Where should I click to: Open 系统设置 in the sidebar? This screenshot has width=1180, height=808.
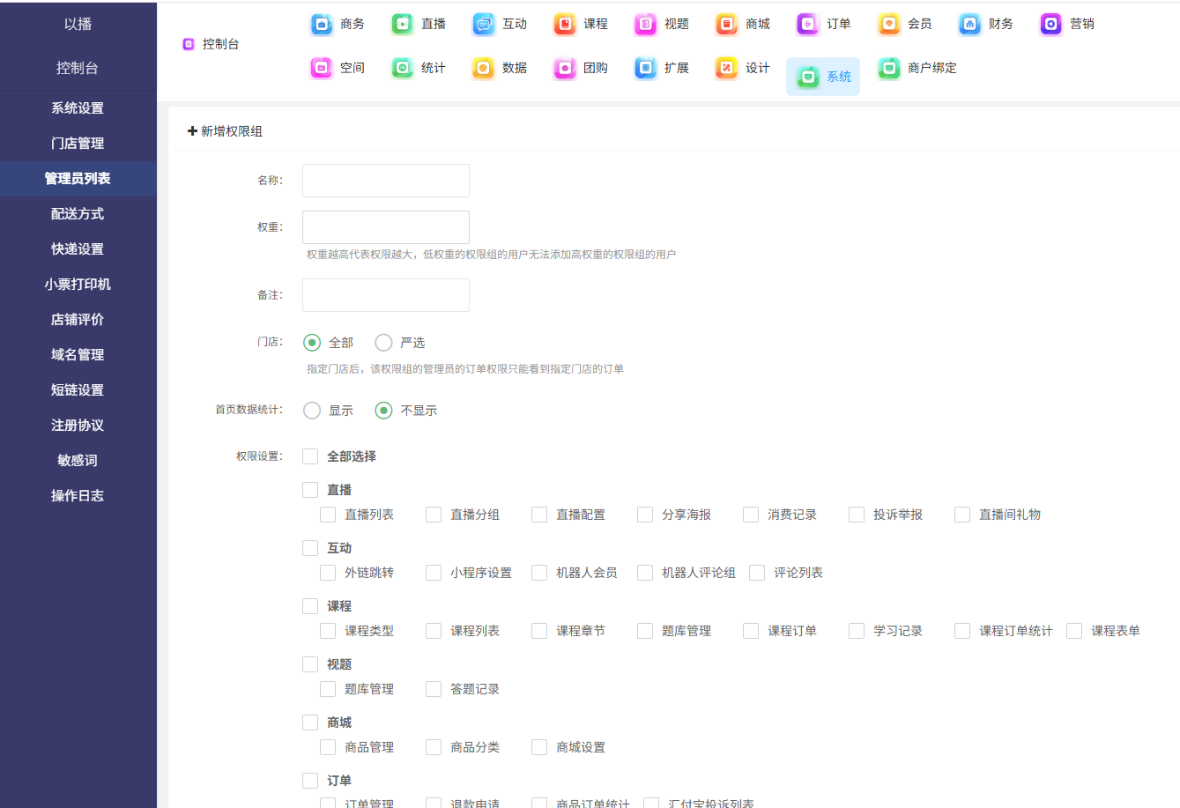[78, 108]
